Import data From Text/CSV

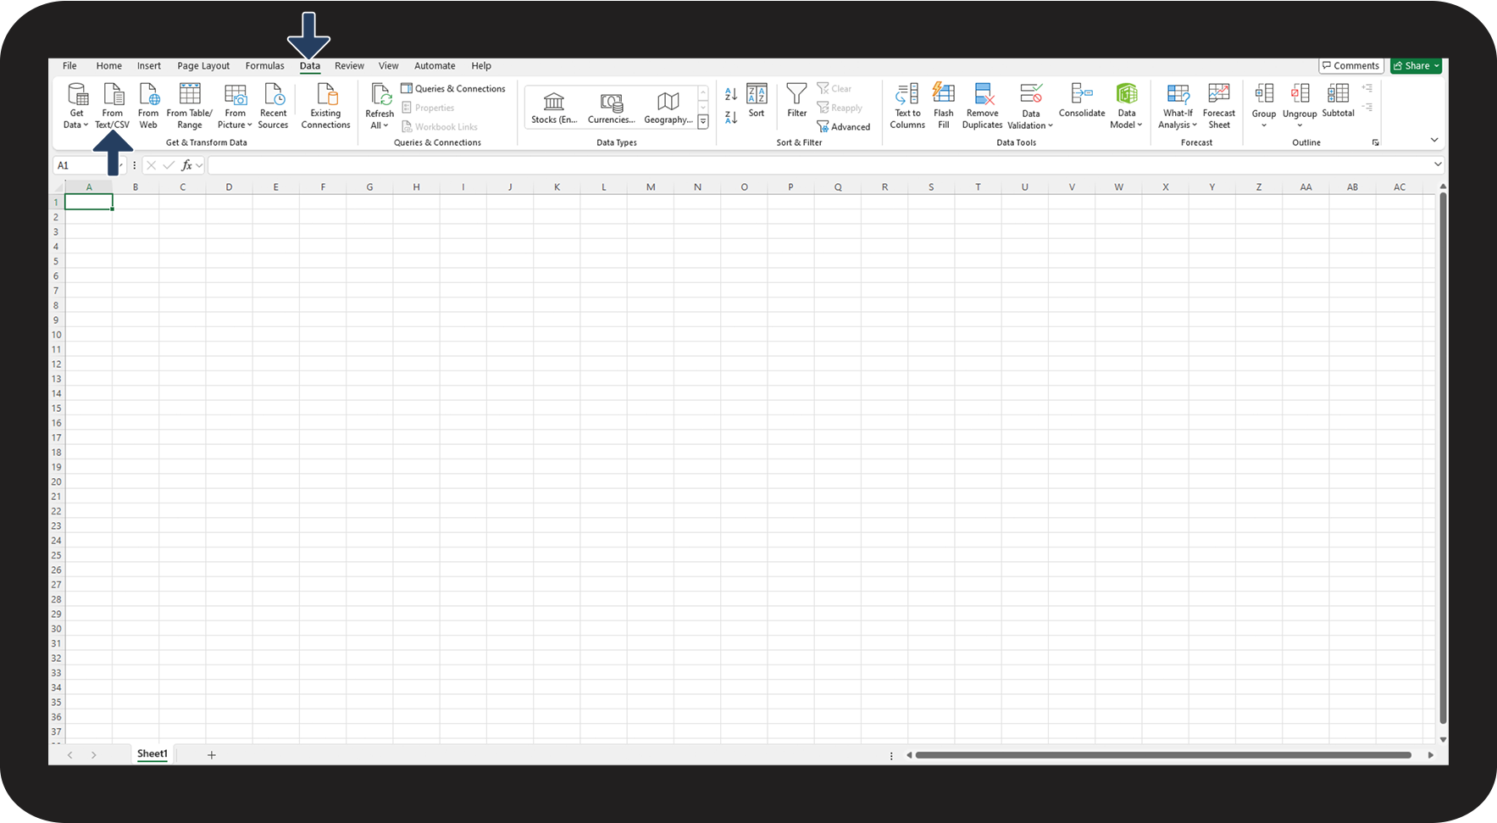tap(113, 106)
